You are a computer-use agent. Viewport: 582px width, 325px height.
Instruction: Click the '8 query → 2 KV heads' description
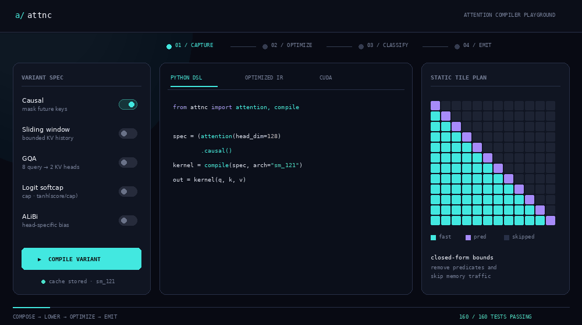click(x=51, y=167)
